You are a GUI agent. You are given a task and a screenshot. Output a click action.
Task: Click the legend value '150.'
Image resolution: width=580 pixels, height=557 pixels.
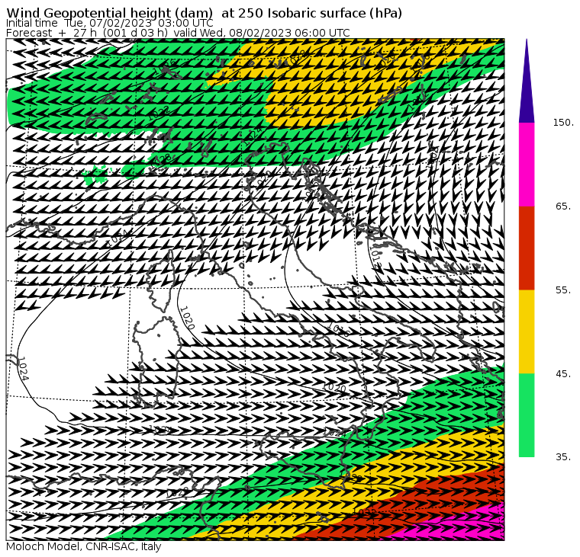pos(563,123)
